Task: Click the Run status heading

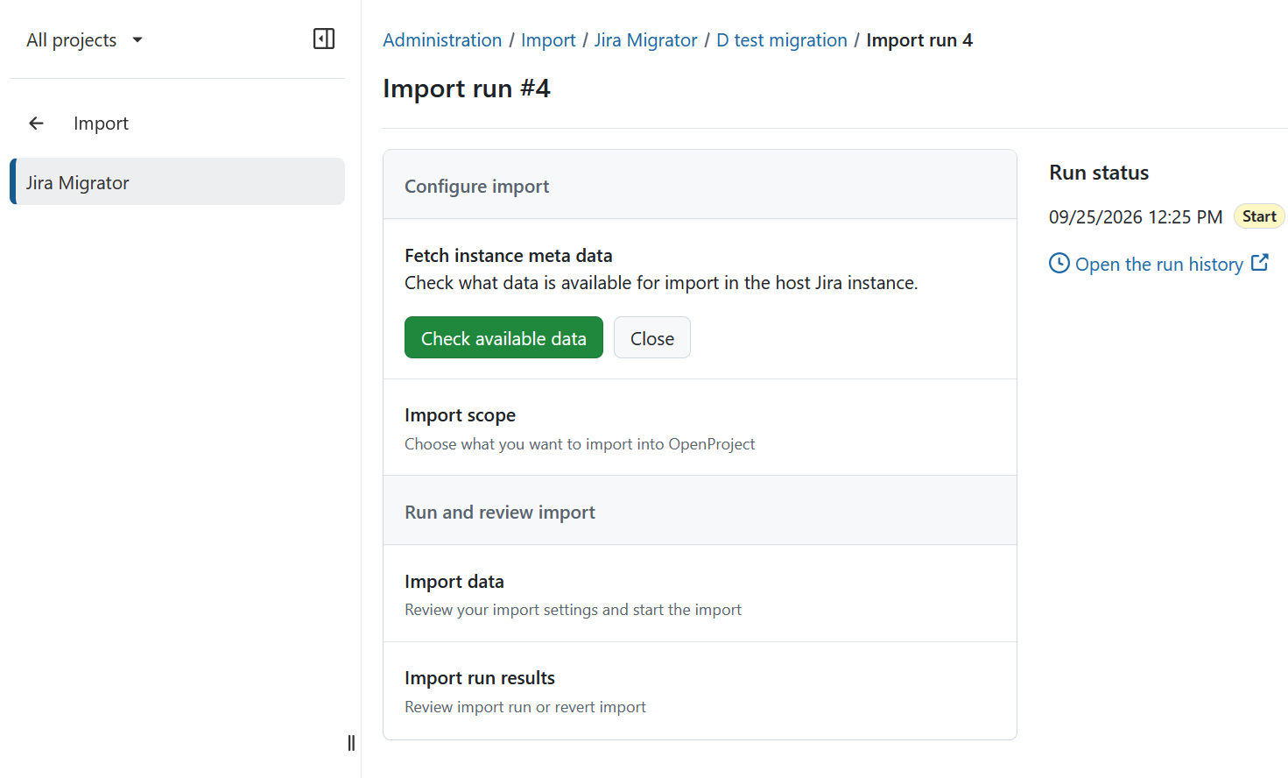Action: pos(1099,173)
